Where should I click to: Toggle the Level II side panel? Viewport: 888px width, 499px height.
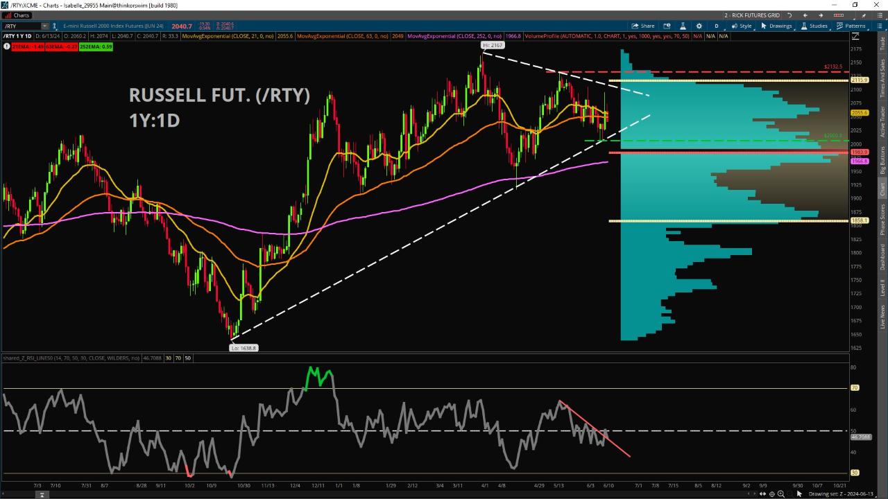tap(882, 288)
